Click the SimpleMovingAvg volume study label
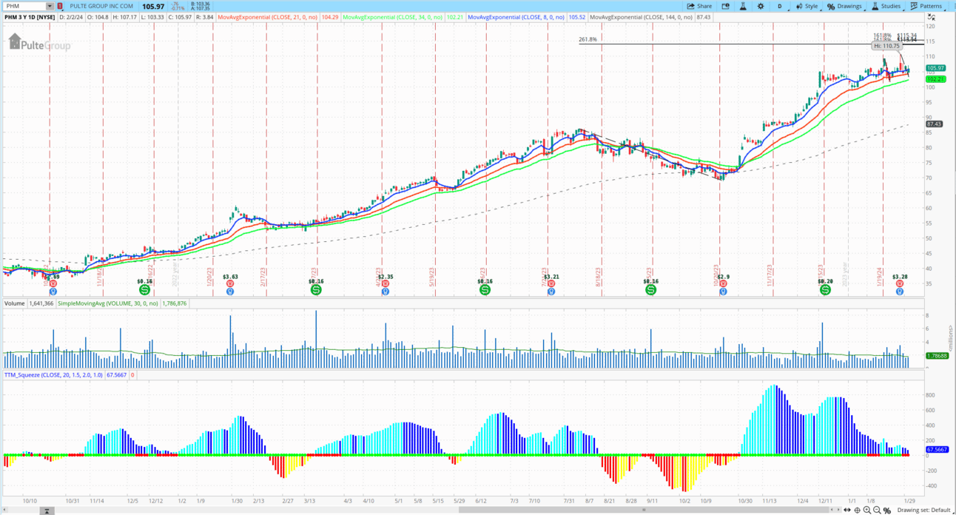This screenshot has height=515, width=956. [x=109, y=303]
